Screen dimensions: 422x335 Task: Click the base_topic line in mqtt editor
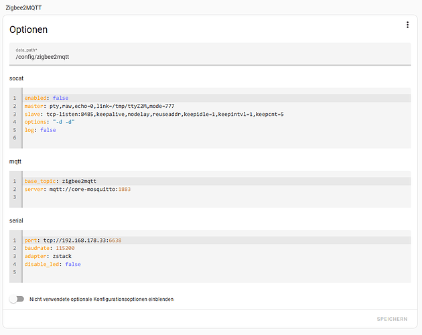click(x=61, y=182)
